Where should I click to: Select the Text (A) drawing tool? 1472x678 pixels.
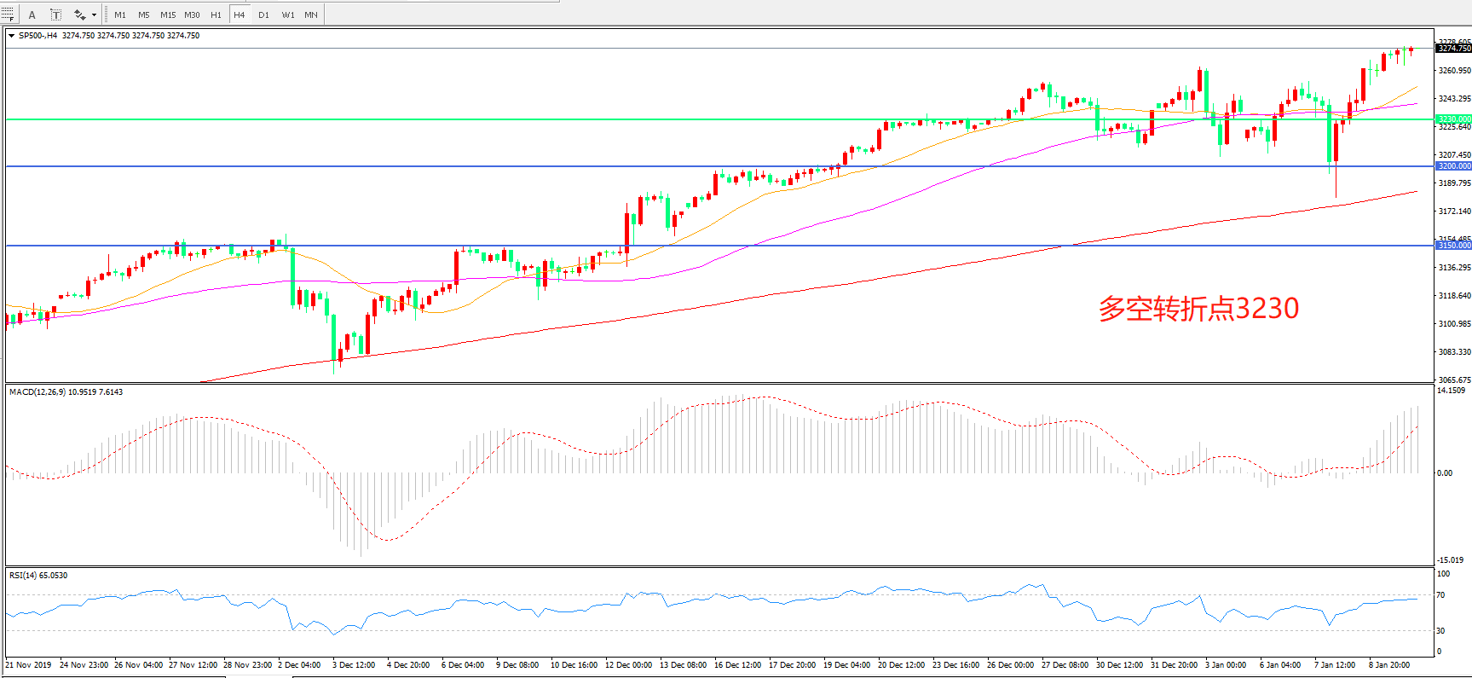click(x=32, y=14)
